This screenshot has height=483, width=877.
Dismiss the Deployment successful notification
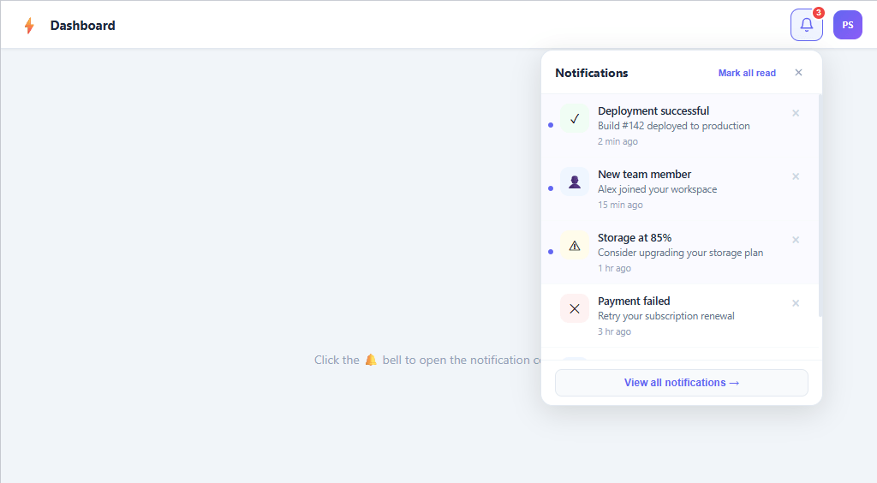point(796,113)
